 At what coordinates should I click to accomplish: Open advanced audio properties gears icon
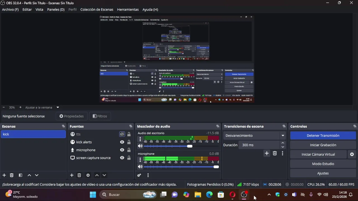click(x=139, y=175)
